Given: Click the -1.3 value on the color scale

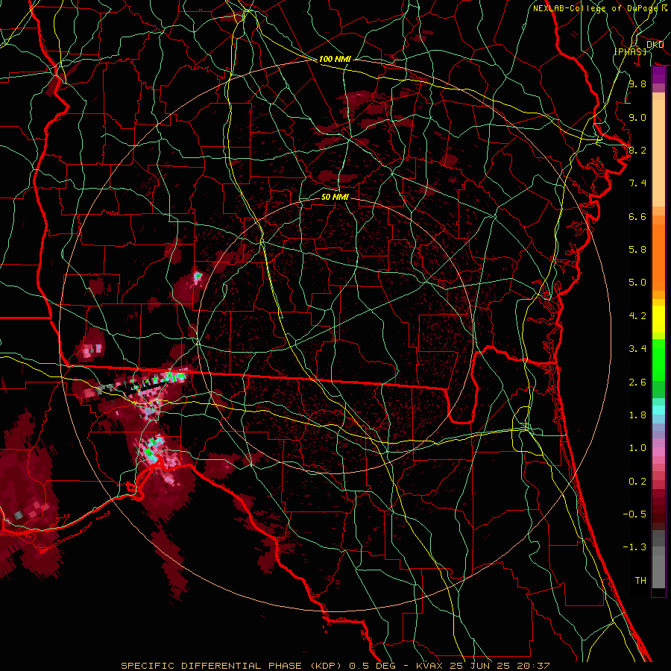Looking at the screenshot, I should pyautogui.click(x=634, y=547).
